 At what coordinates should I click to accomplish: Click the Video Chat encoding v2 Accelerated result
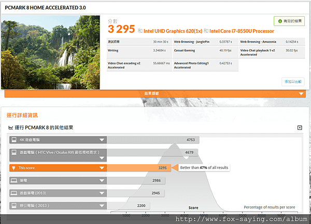coord(139,65)
